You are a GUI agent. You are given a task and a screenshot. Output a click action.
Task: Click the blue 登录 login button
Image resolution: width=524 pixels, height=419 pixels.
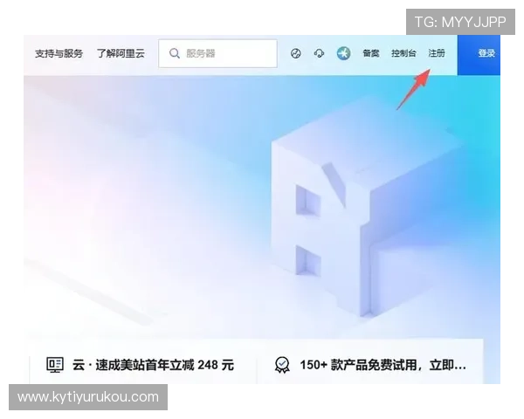point(479,55)
